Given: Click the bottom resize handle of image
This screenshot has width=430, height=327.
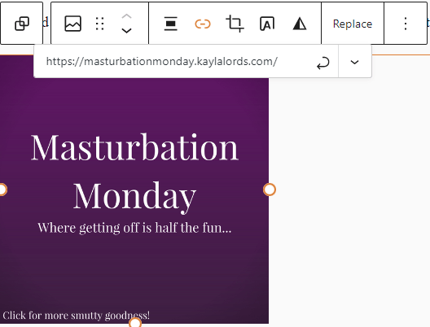Looking at the screenshot, I should tap(135, 323).
